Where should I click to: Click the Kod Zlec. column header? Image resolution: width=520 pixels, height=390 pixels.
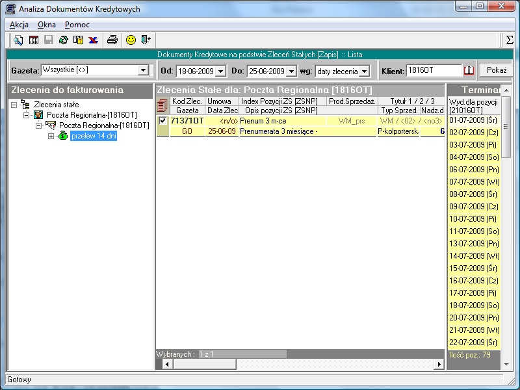click(x=187, y=101)
